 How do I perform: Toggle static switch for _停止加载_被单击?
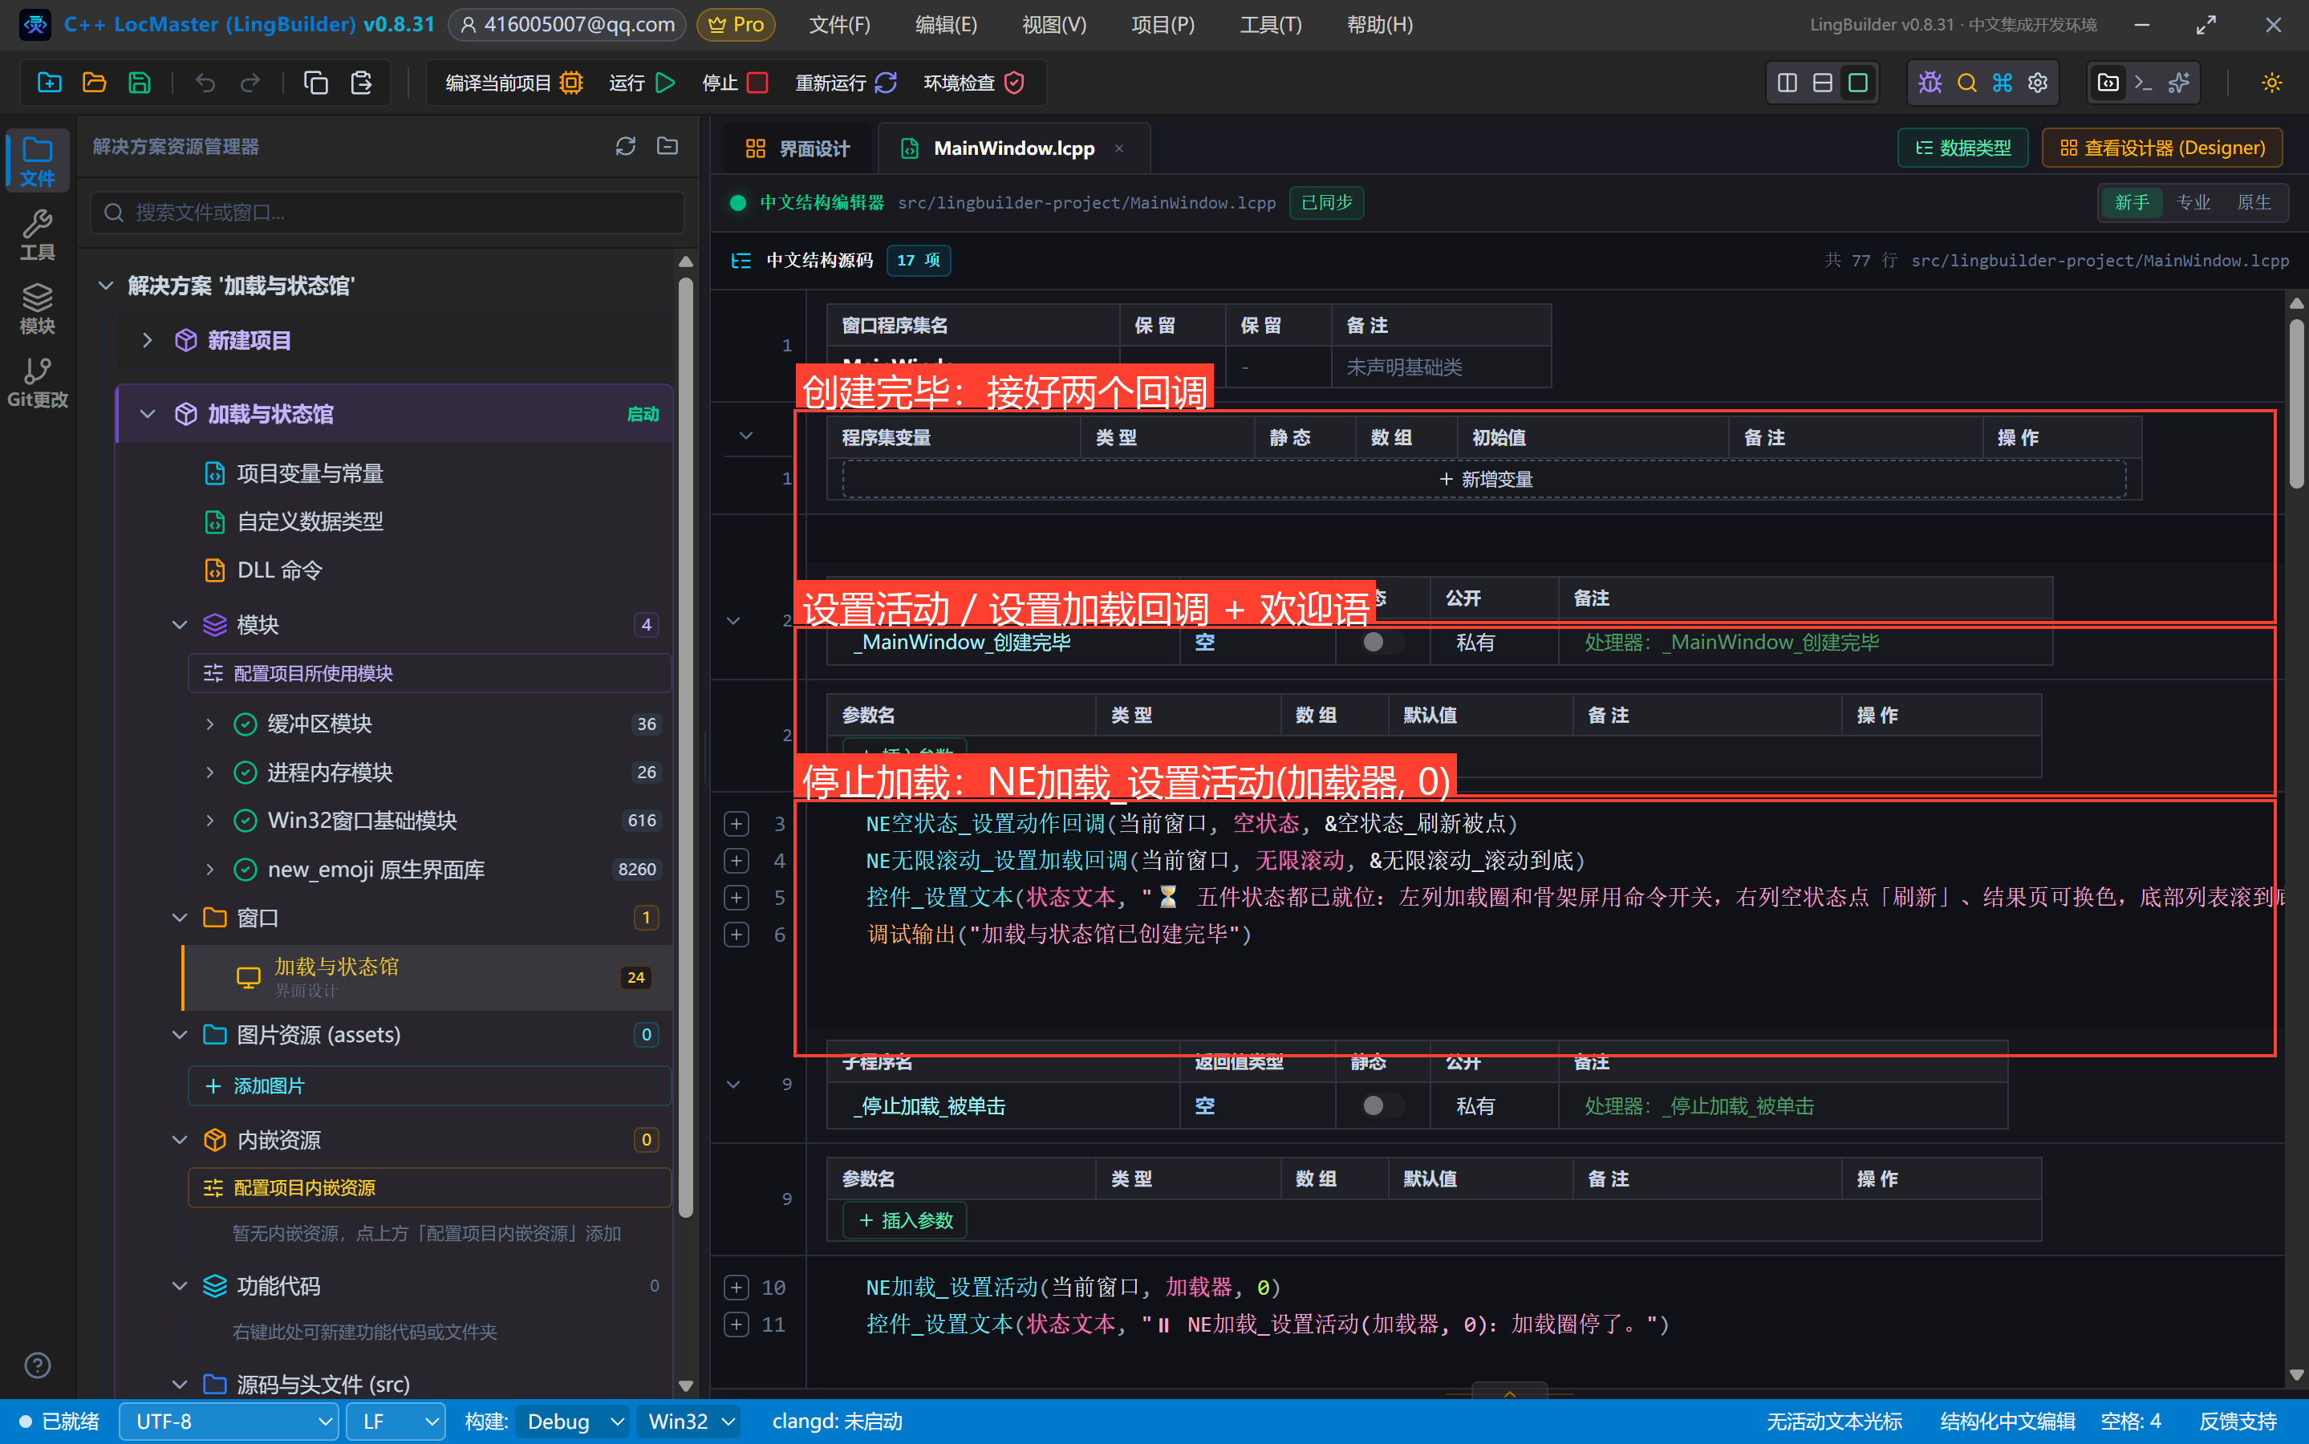pos(1382,1106)
